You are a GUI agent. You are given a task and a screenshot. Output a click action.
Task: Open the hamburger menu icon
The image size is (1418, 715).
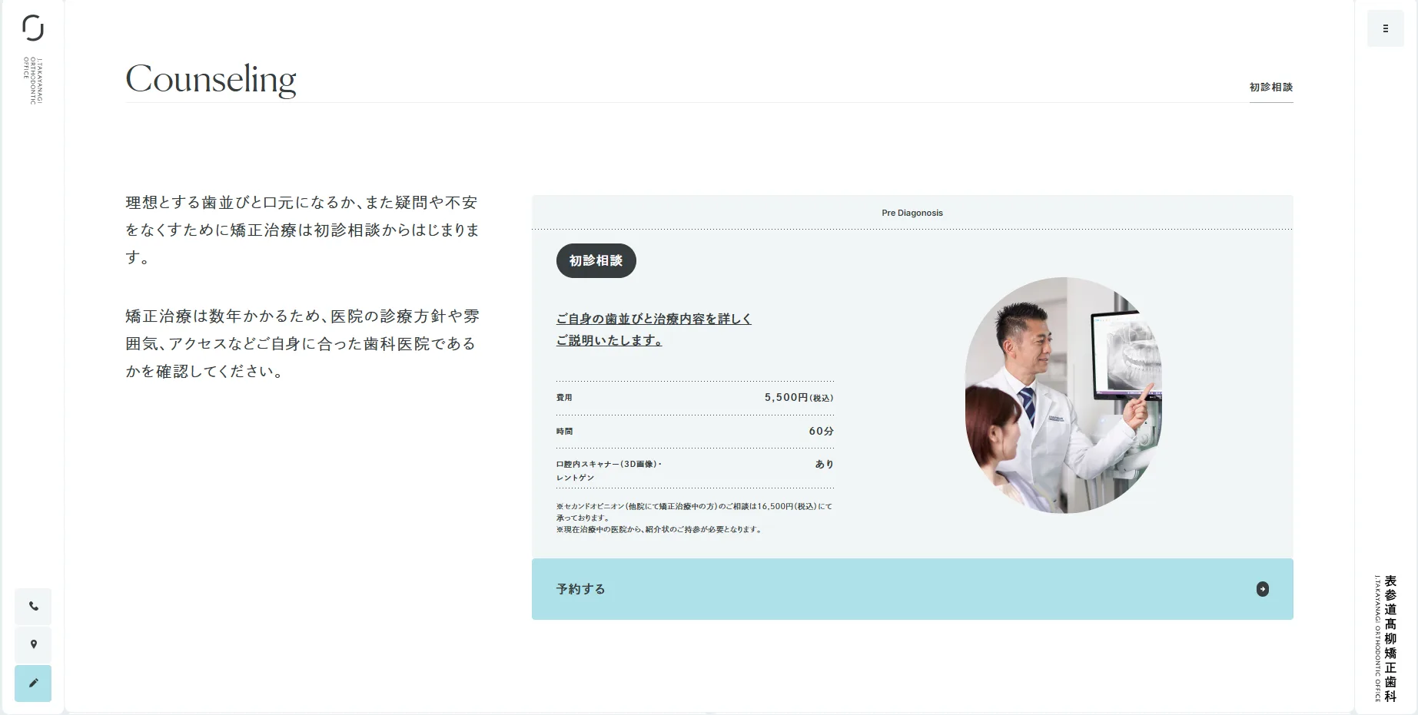coord(1385,28)
